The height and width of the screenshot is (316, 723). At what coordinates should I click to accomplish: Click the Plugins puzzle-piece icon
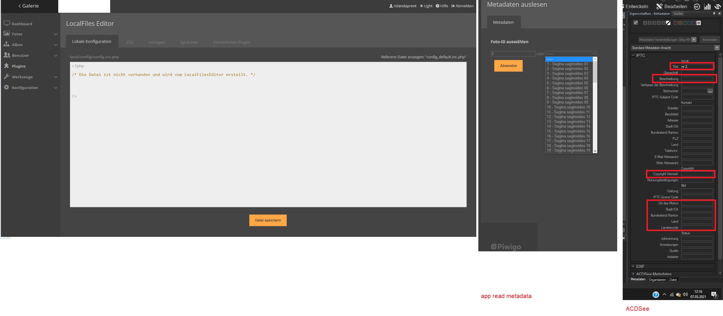coord(7,66)
